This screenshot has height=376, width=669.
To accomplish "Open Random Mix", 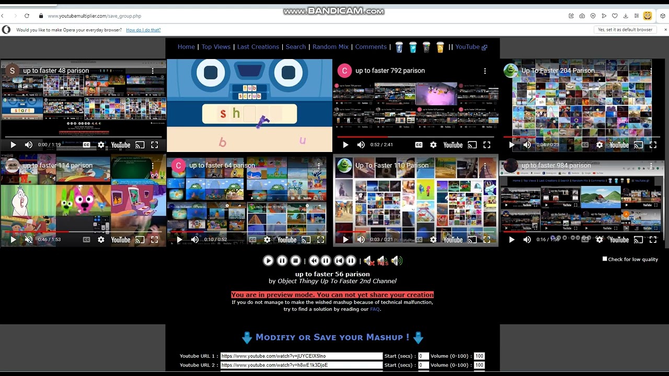I will 330,47.
